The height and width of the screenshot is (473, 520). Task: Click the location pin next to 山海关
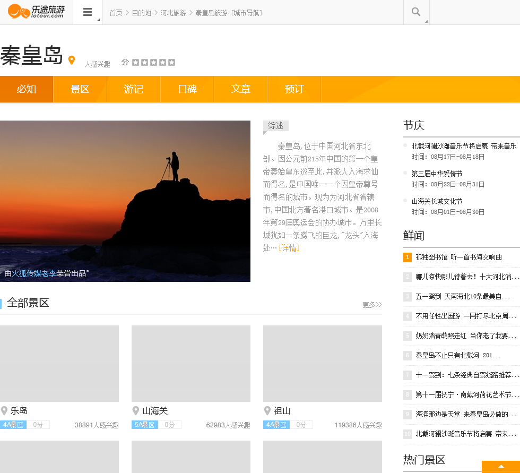click(x=136, y=410)
